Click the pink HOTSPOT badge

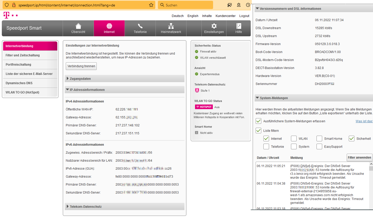coord(204,107)
